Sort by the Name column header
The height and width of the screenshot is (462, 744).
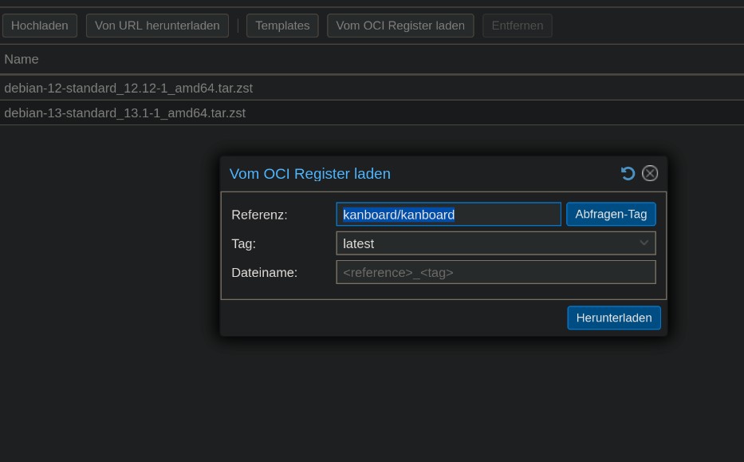(x=22, y=59)
